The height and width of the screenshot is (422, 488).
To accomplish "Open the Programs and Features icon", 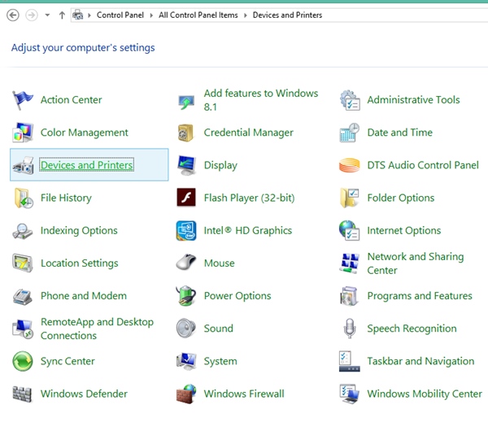I will pos(349,296).
